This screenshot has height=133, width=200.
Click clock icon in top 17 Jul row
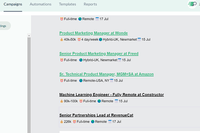point(62,19)
